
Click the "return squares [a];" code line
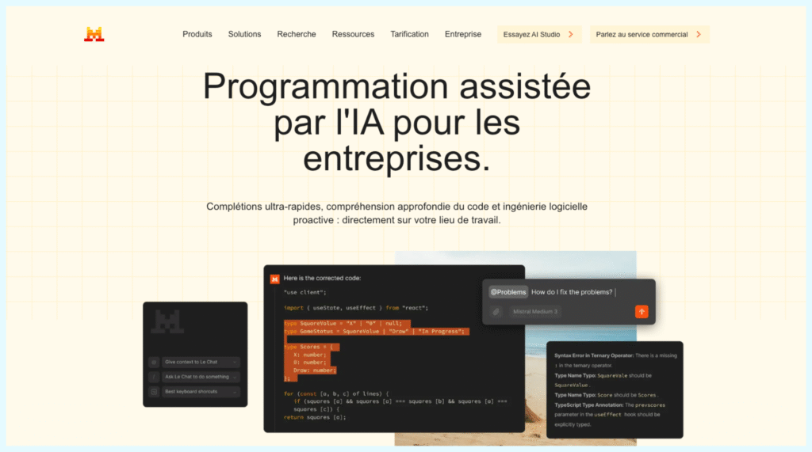click(x=314, y=417)
